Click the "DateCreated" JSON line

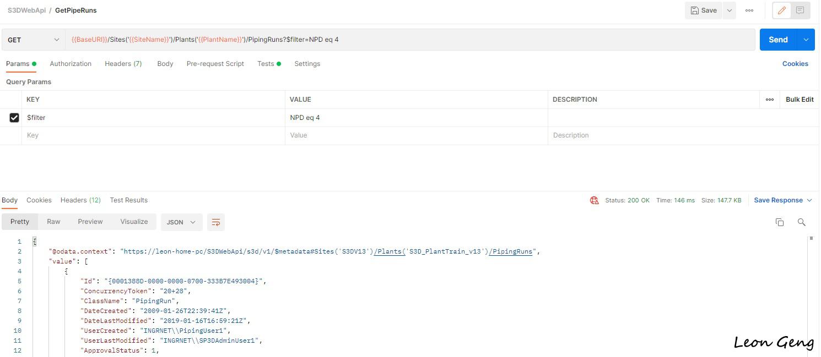click(x=155, y=311)
